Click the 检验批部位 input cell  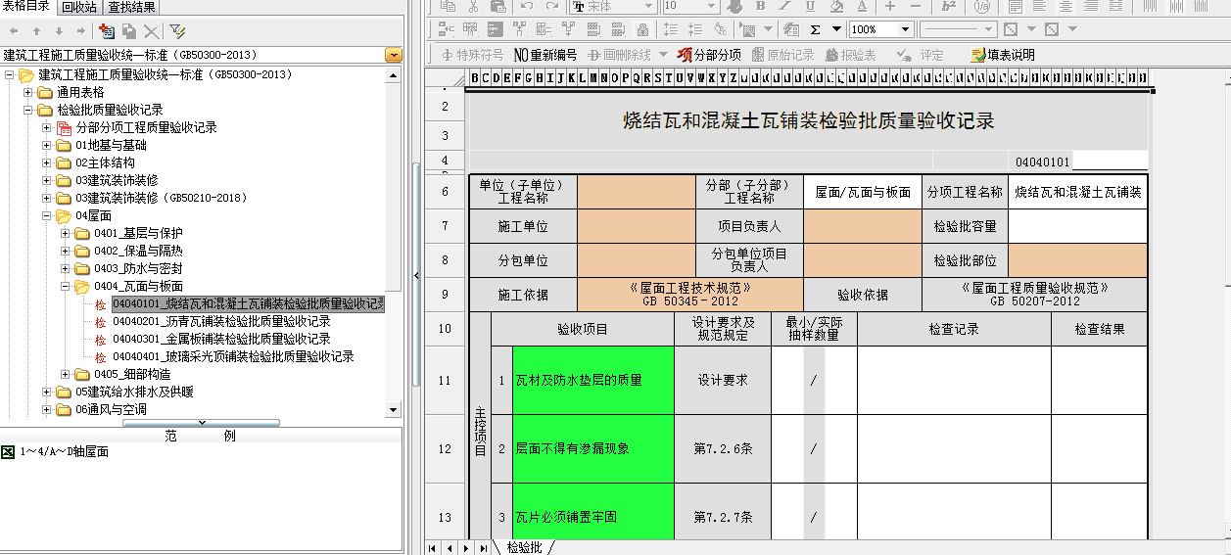click(1077, 261)
